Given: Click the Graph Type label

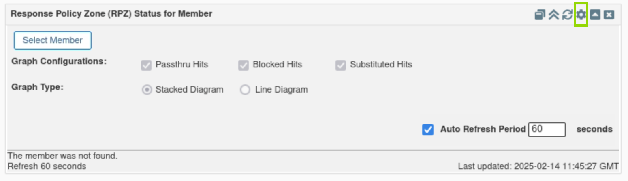Looking at the screenshot, I should (37, 87).
